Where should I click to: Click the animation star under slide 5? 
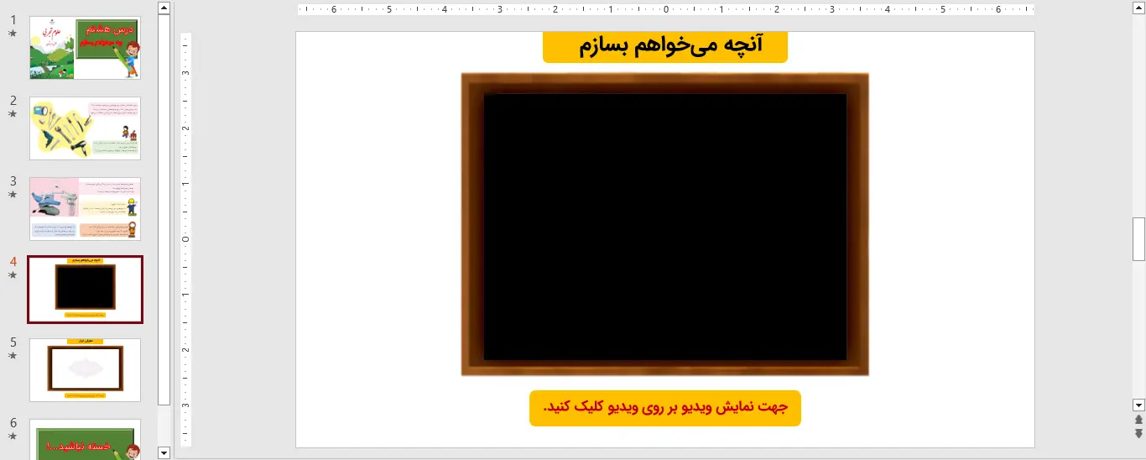(13, 356)
